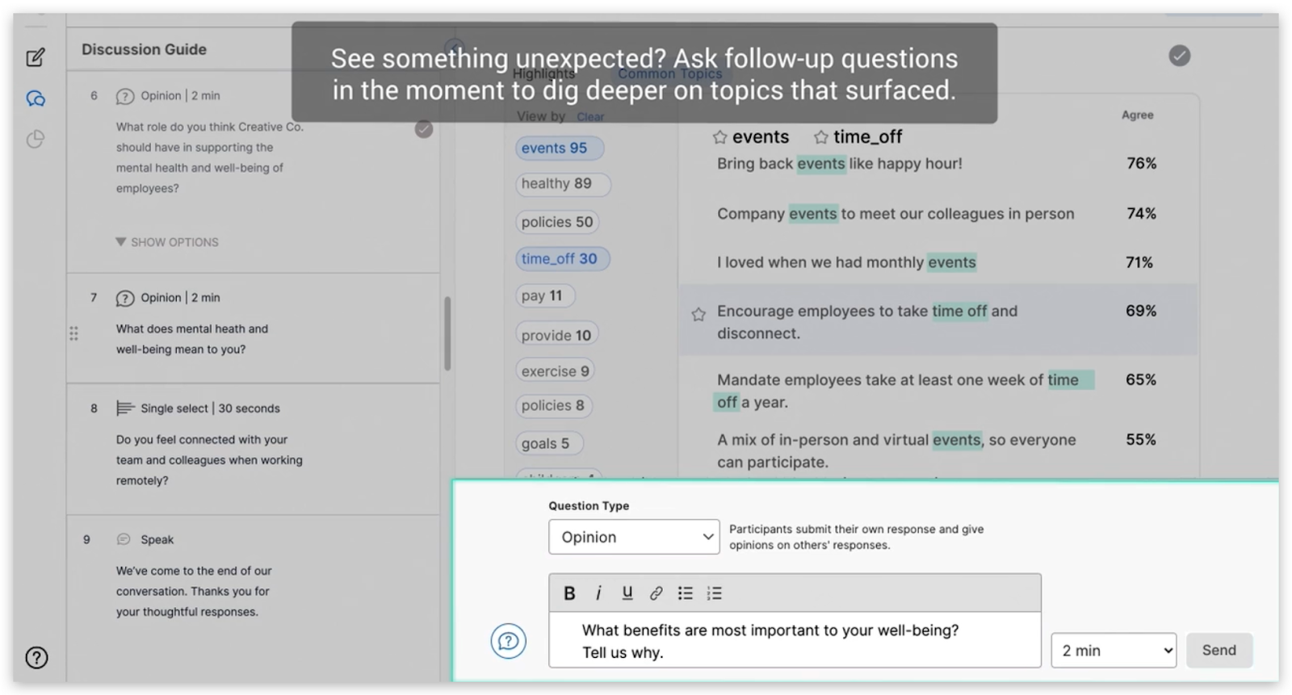Open the edit pencil icon in sidebar
Screen dimensions: 1292x695
click(36, 57)
